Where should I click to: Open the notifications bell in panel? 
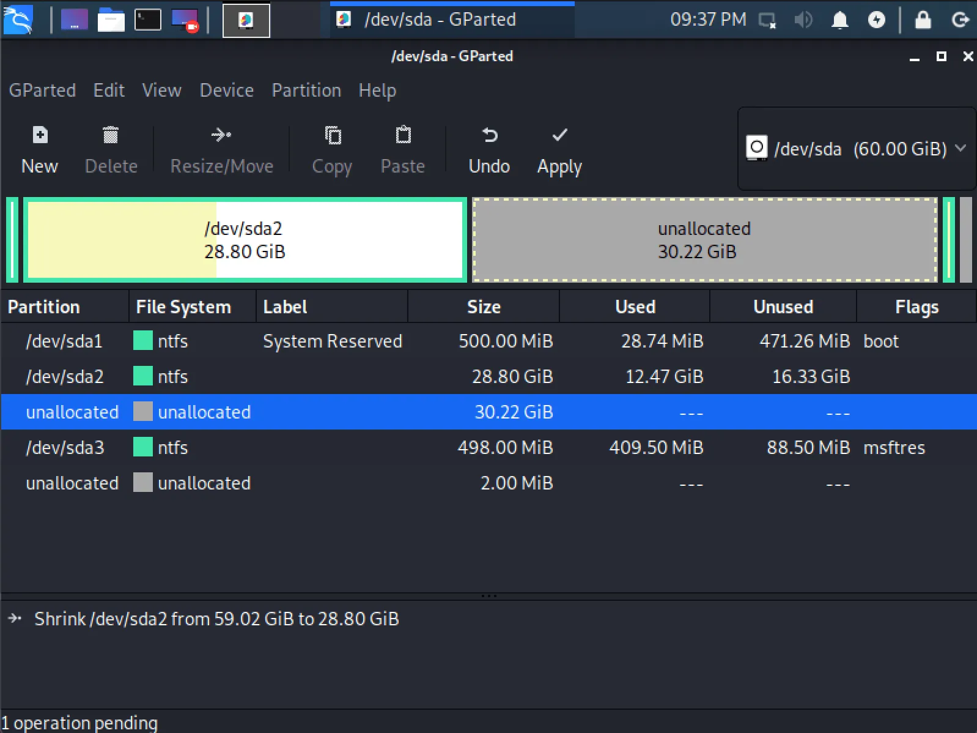(840, 20)
